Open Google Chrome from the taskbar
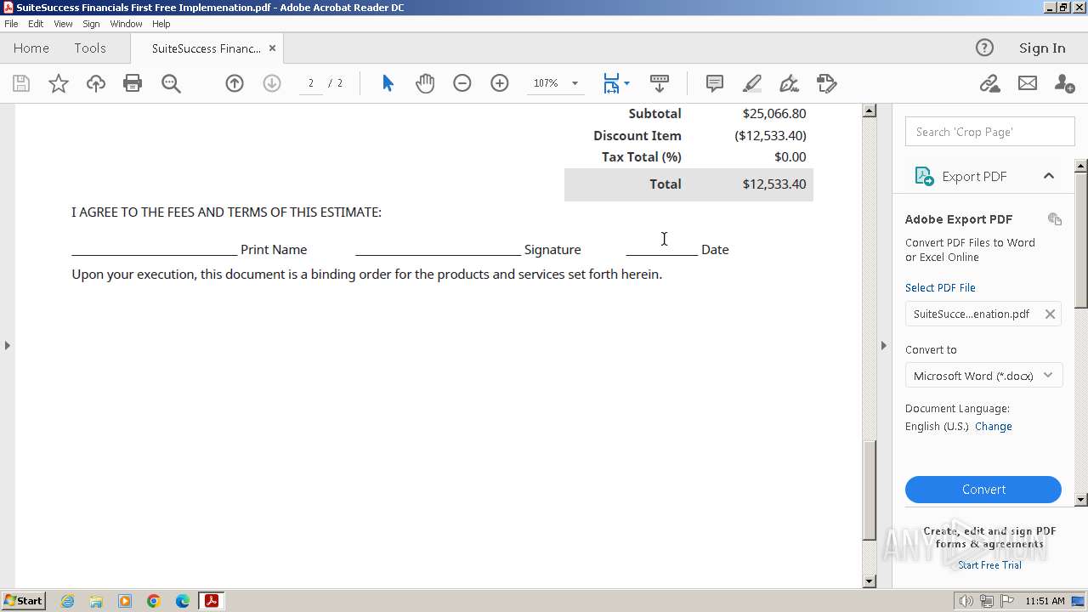The image size is (1088, 612). pyautogui.click(x=154, y=601)
